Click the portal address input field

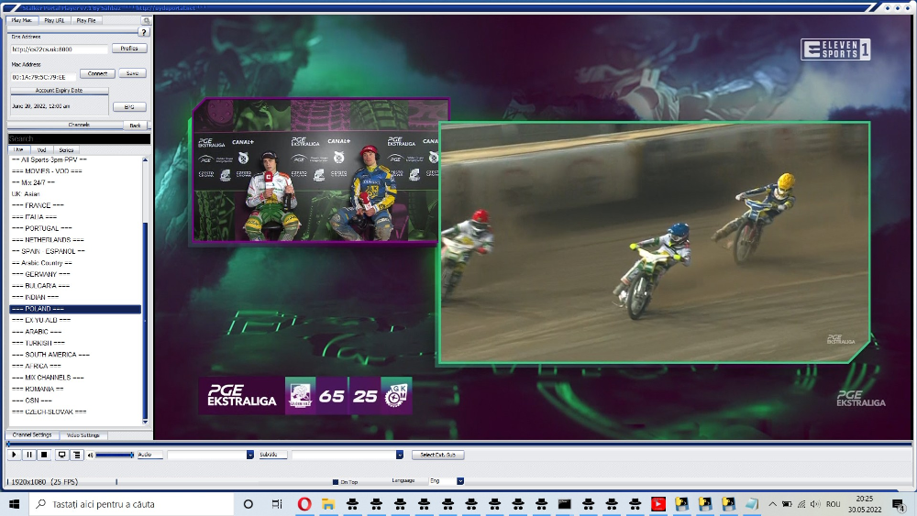point(59,49)
